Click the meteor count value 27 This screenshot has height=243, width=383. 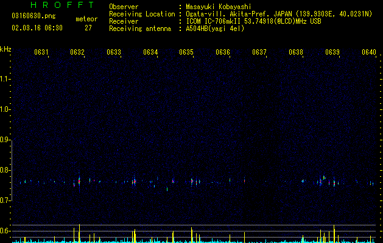88,28
